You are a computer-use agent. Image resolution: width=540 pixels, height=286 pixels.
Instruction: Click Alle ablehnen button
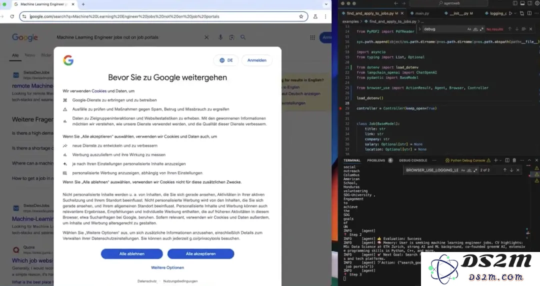click(132, 253)
